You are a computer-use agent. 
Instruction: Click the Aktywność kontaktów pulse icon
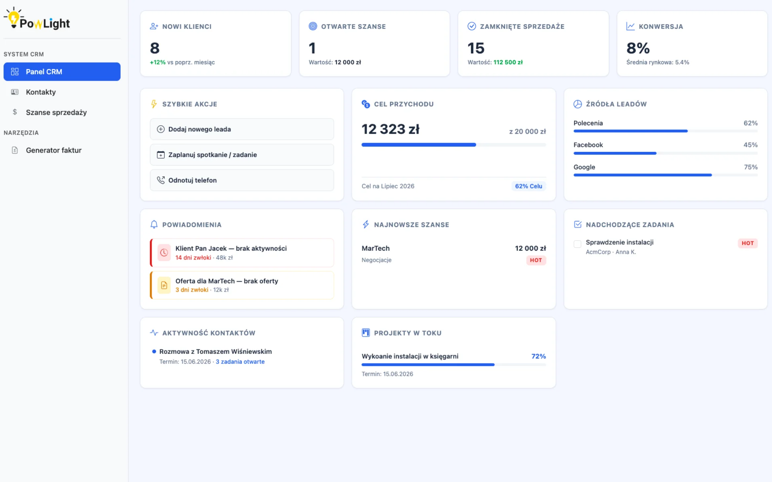click(x=154, y=333)
